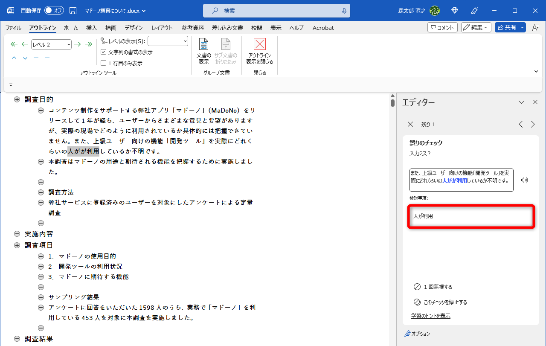
Task: Promote heading using the double-left-arrow icon
Action: coord(14,44)
